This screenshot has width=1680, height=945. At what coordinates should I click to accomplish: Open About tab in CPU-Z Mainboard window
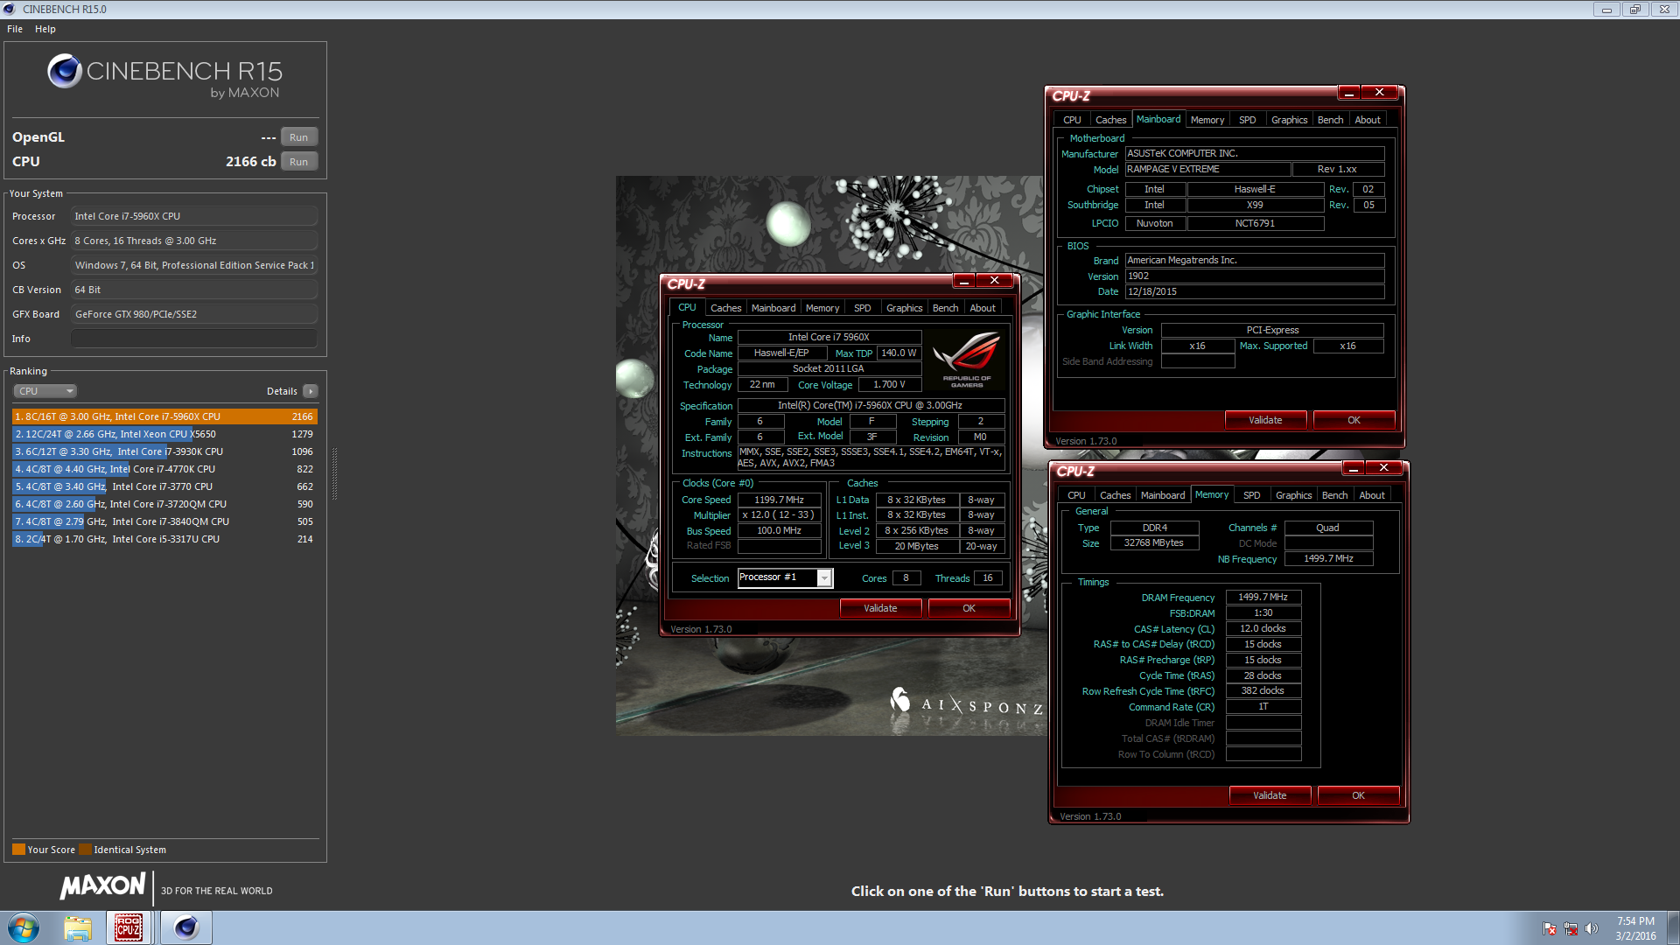tap(1368, 120)
